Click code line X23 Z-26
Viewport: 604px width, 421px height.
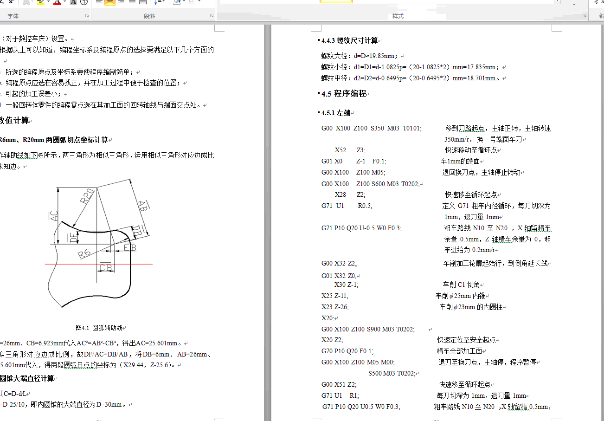coord(335,307)
